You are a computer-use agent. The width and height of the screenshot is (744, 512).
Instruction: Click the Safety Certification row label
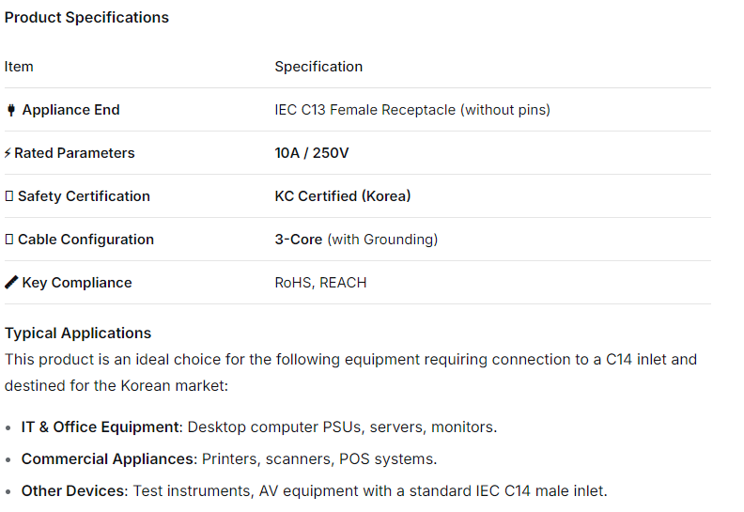pyautogui.click(x=84, y=196)
